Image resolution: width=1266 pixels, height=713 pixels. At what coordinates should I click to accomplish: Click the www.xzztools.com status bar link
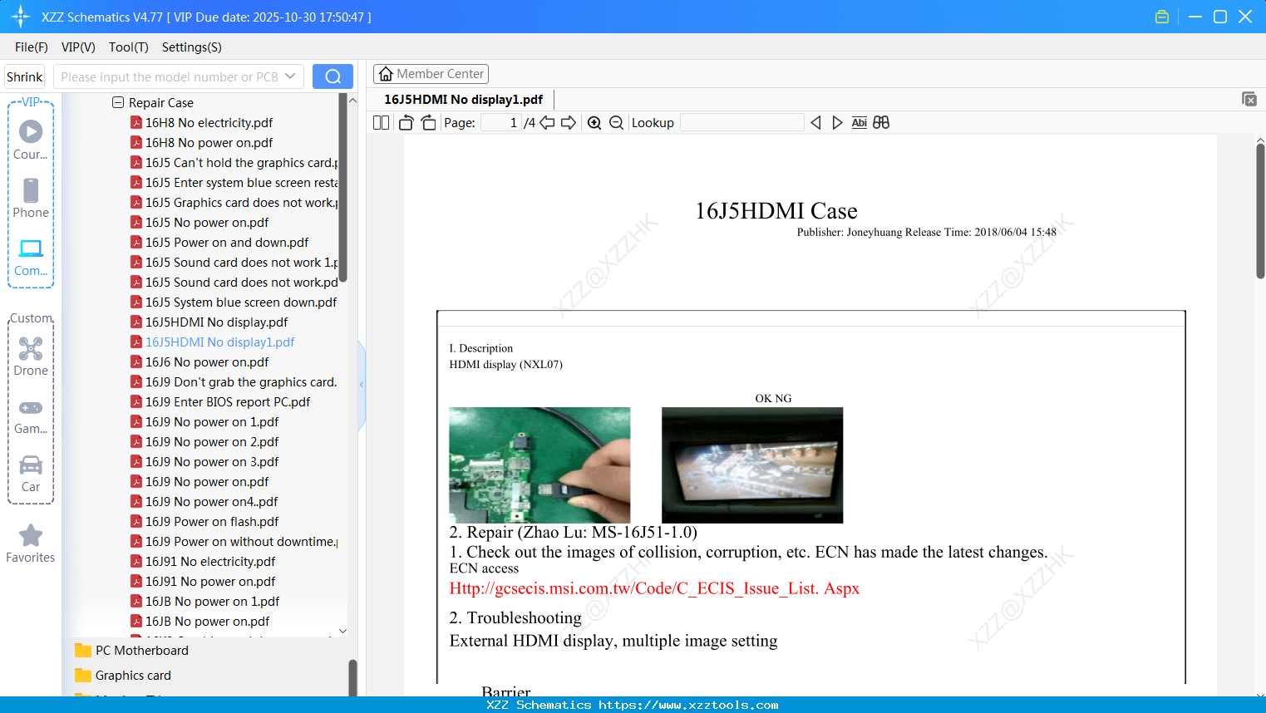tap(689, 705)
